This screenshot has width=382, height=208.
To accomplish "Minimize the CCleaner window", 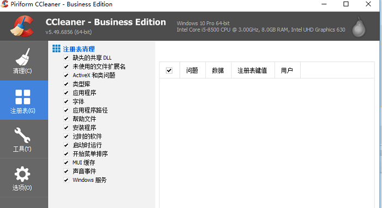I will 324,4.
